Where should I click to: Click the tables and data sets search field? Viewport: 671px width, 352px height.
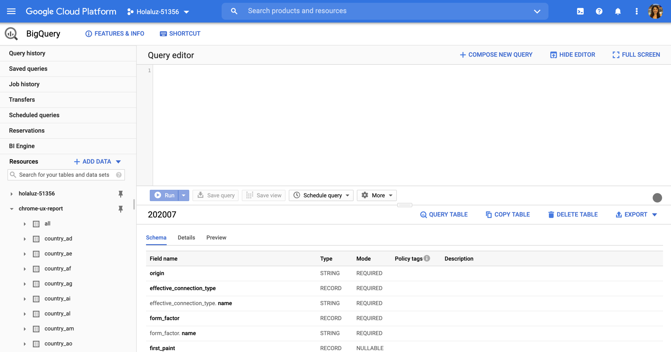(x=64, y=175)
